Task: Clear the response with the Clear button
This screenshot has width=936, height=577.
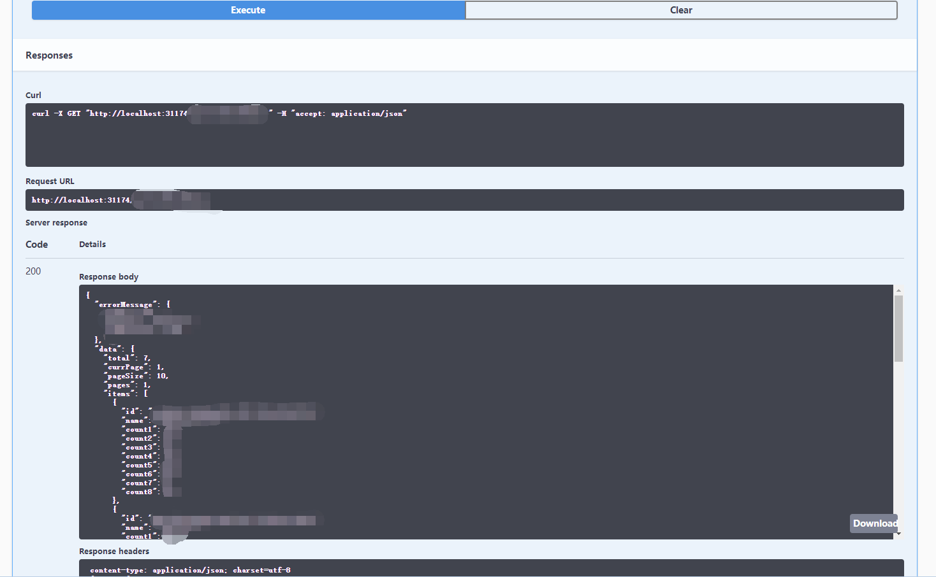Action: click(x=681, y=10)
